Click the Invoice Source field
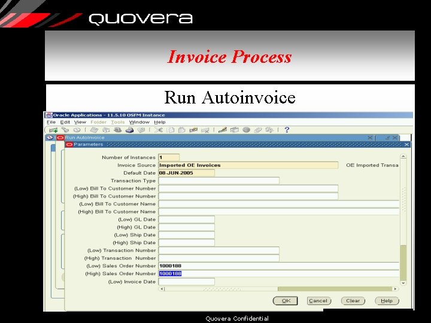Viewport: 431px width, 323px height. 248,165
